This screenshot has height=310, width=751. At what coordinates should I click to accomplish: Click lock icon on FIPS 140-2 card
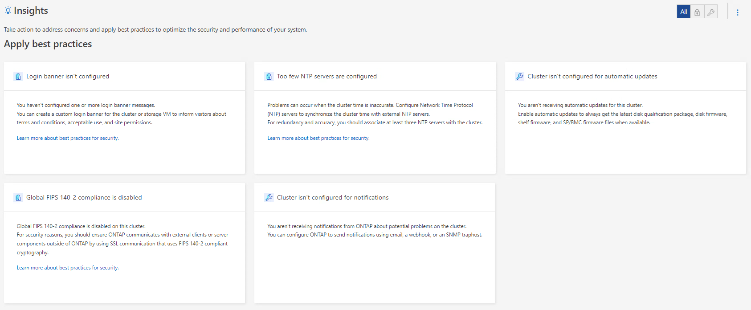point(18,198)
